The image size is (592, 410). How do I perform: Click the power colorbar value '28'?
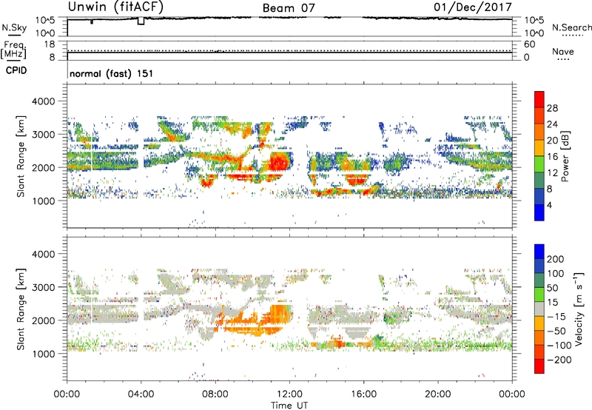[x=552, y=108]
